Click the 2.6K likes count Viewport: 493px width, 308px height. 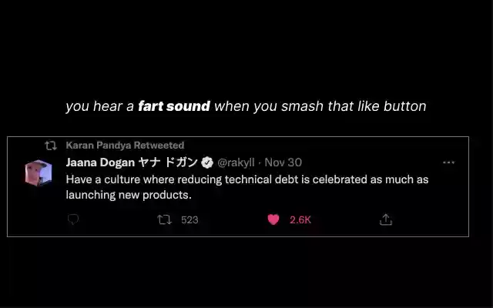coord(300,219)
